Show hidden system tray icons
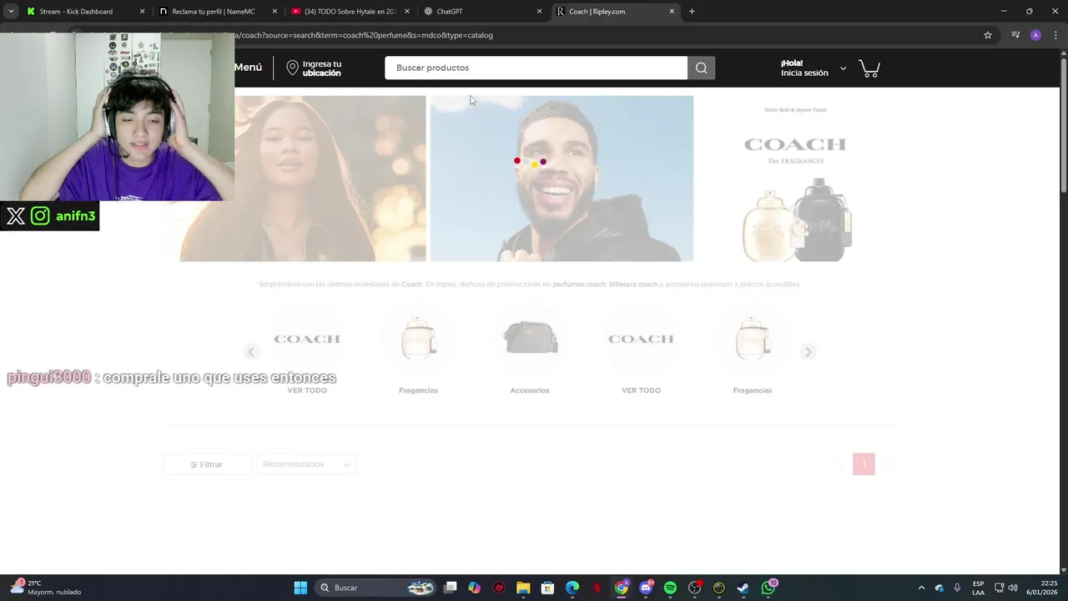1068x601 pixels. pos(921,588)
